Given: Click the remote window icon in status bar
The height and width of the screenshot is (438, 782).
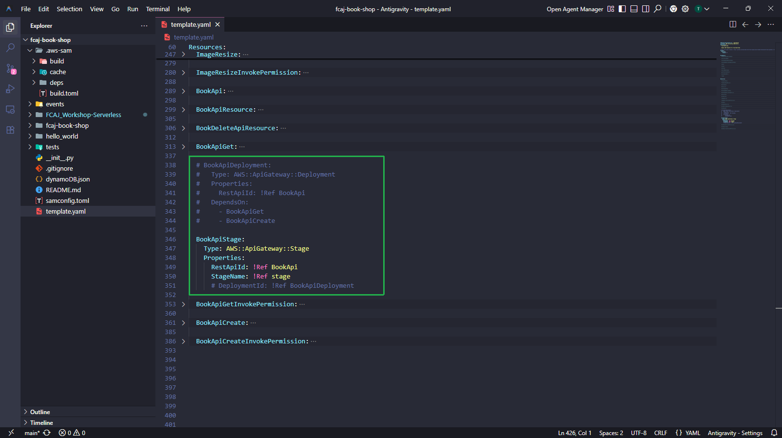Looking at the screenshot, I should click(x=11, y=433).
